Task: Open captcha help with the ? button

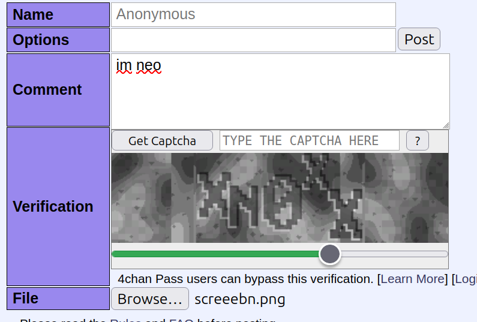Action: [x=418, y=141]
